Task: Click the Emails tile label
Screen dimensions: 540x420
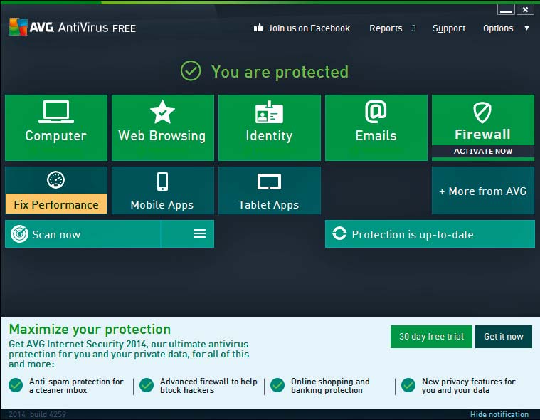Action: click(x=376, y=136)
